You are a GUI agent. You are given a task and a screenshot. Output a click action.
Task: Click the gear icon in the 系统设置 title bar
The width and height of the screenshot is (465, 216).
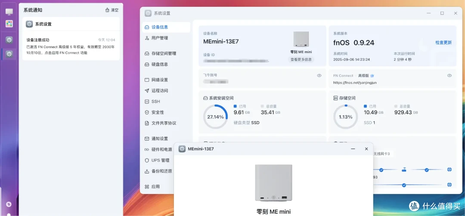pos(148,13)
